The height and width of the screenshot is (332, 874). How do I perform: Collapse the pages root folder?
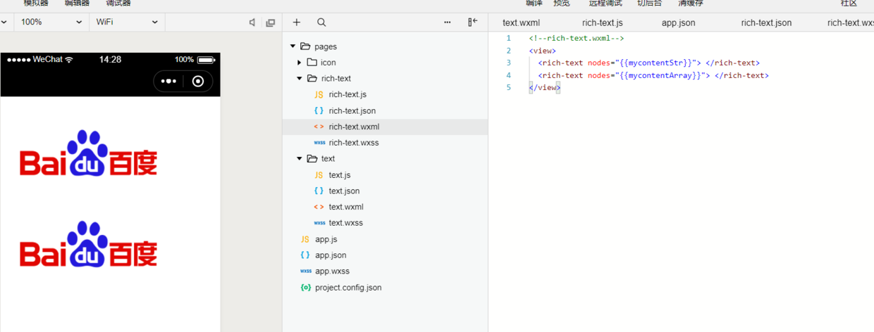[x=293, y=46]
